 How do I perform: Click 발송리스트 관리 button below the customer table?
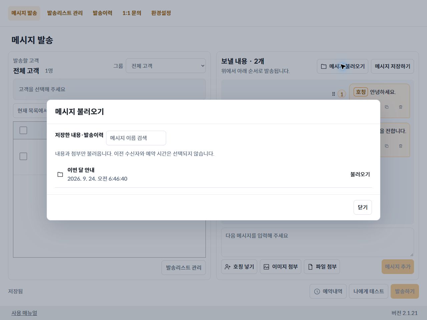pos(183,268)
